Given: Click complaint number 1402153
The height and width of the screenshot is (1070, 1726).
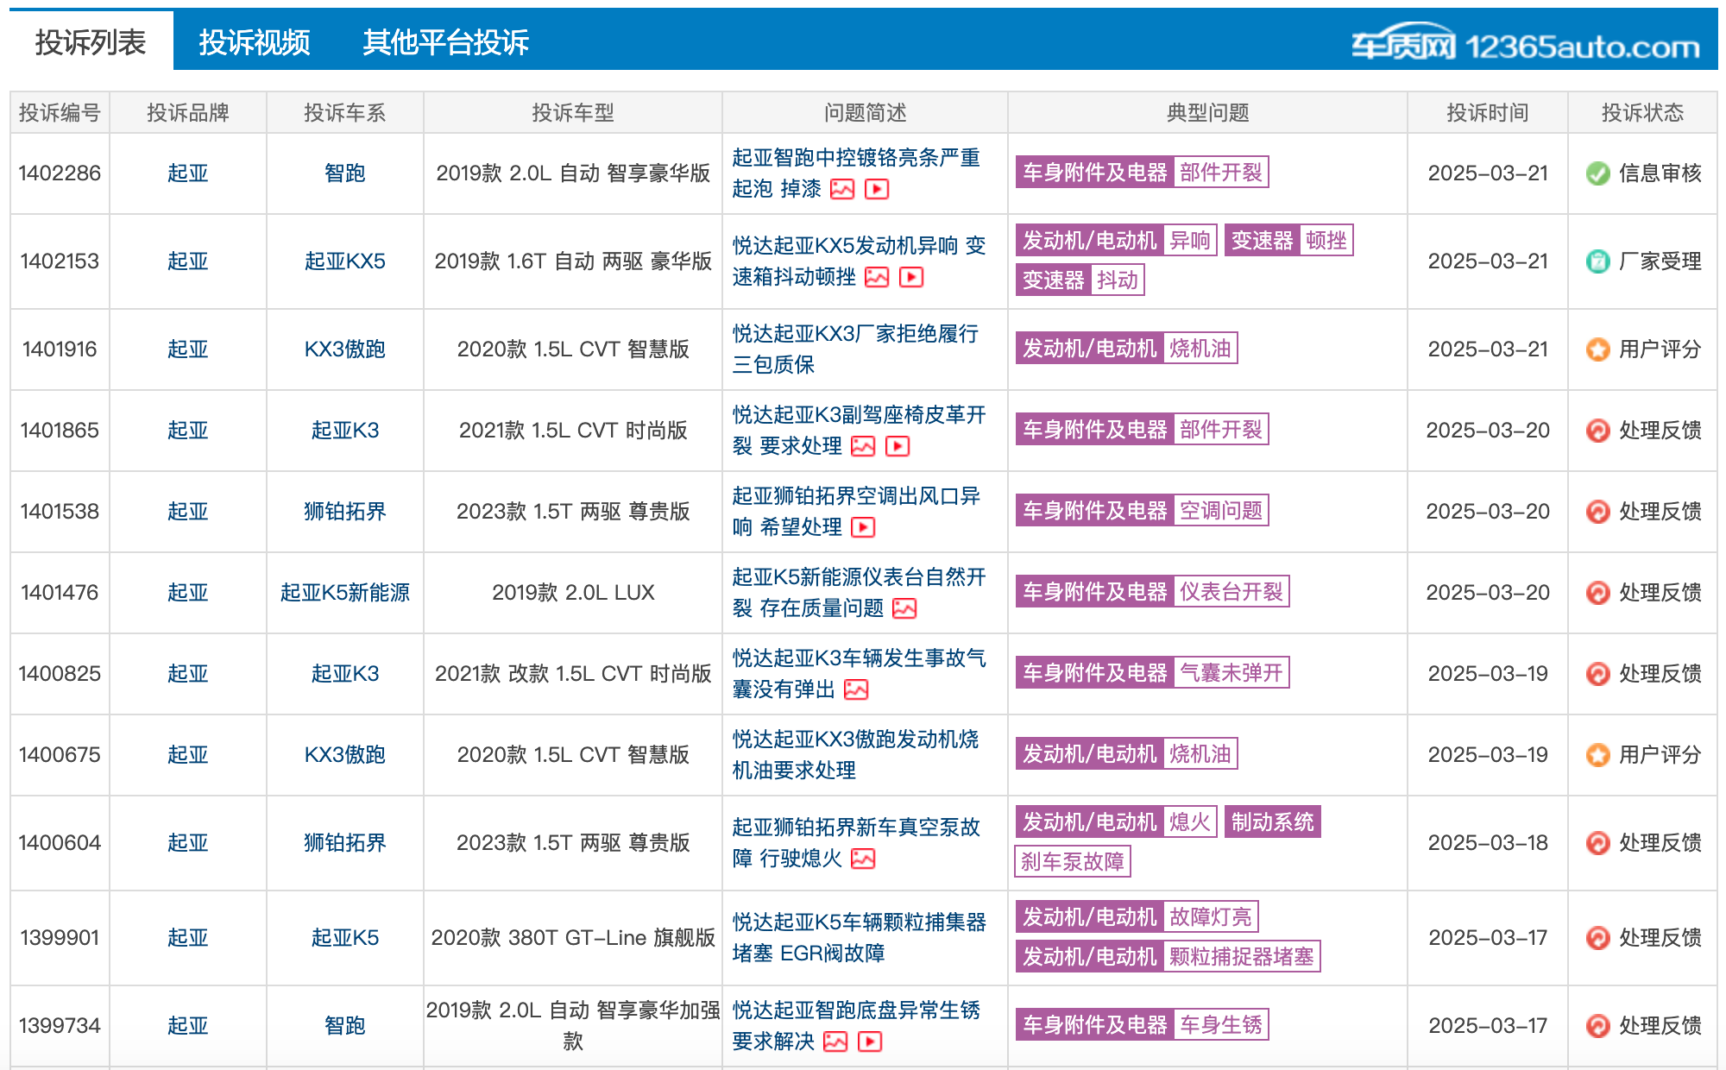Looking at the screenshot, I should pyautogui.click(x=60, y=261).
